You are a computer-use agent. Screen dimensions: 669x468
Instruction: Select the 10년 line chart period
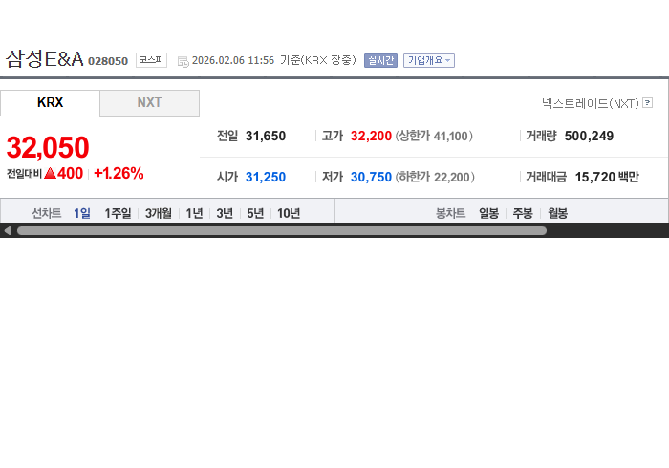click(x=289, y=213)
